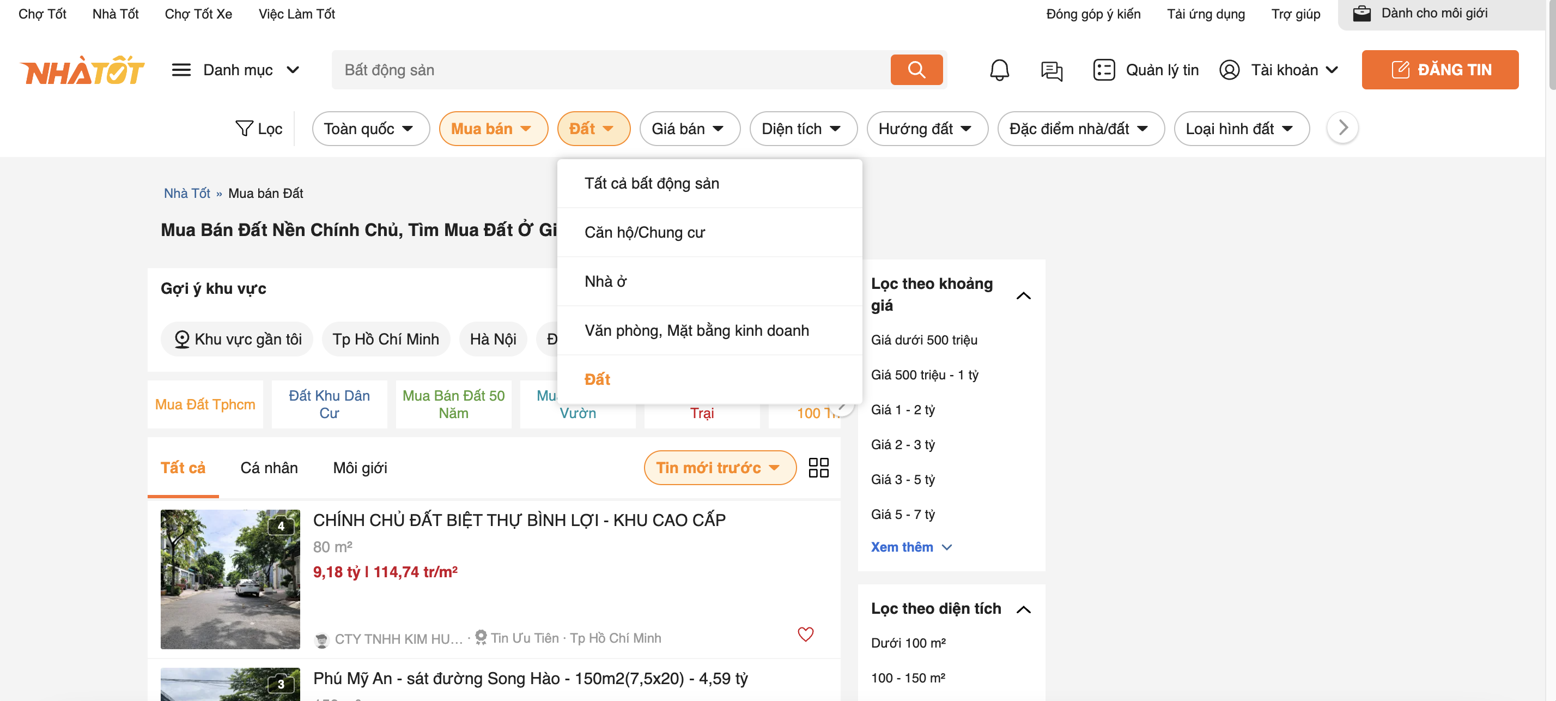Viewport: 1556px width, 701px height.
Task: Click the Lọc funnel filter icon
Action: pos(244,128)
